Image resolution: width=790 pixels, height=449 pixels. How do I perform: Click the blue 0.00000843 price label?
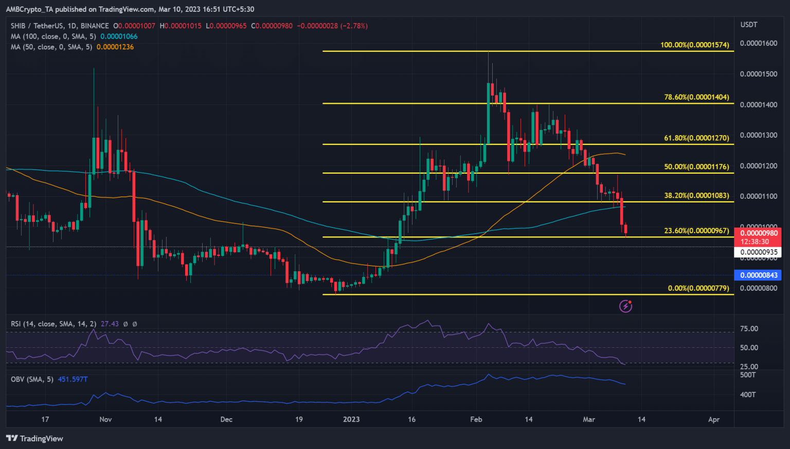[x=758, y=275]
